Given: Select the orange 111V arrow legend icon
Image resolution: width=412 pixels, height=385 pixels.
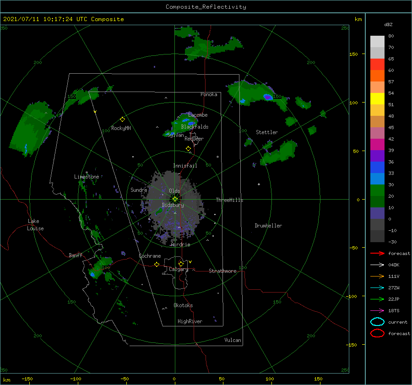Looking at the screenshot, I should (x=377, y=276).
